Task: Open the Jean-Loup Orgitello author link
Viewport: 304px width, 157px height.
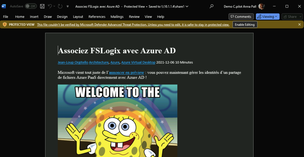Action: tap(73, 62)
